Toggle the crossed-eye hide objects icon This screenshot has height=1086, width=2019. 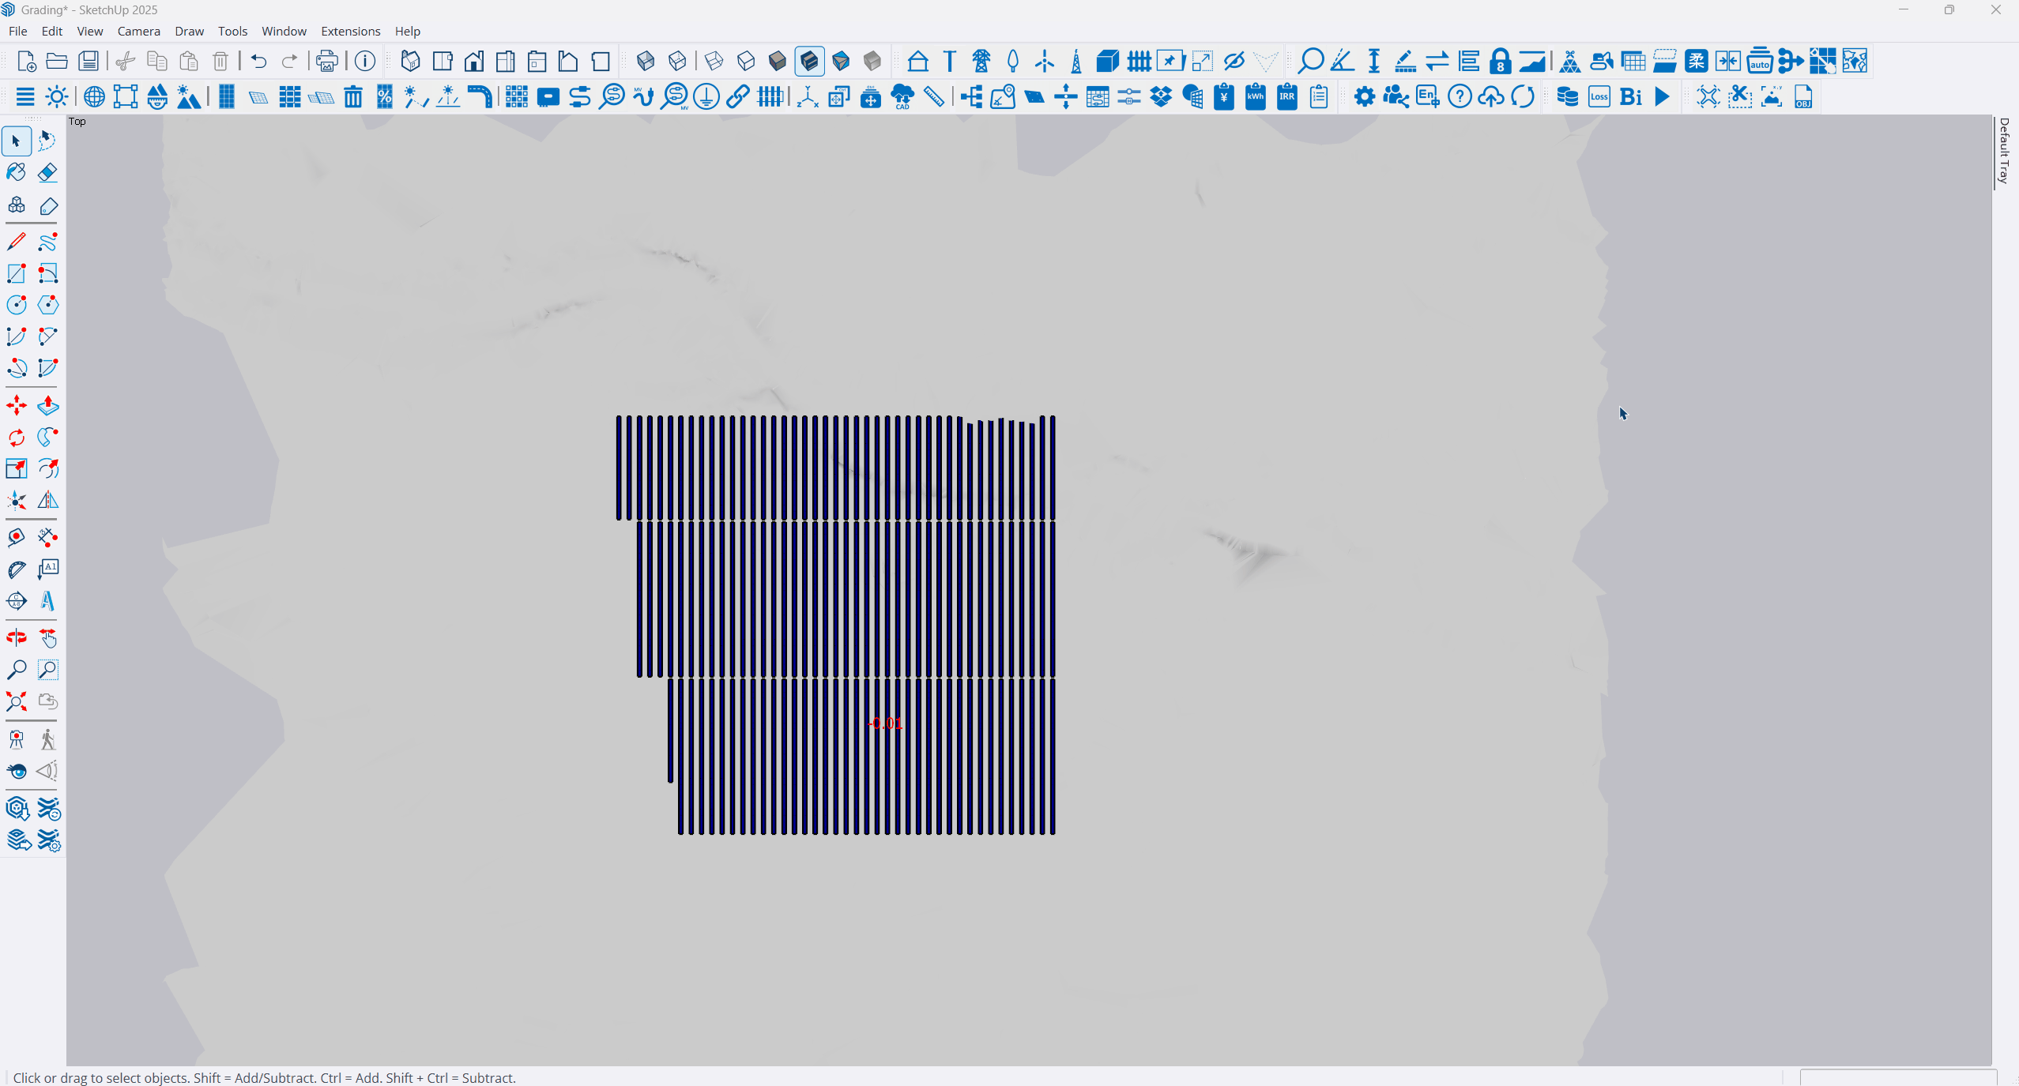(1234, 61)
